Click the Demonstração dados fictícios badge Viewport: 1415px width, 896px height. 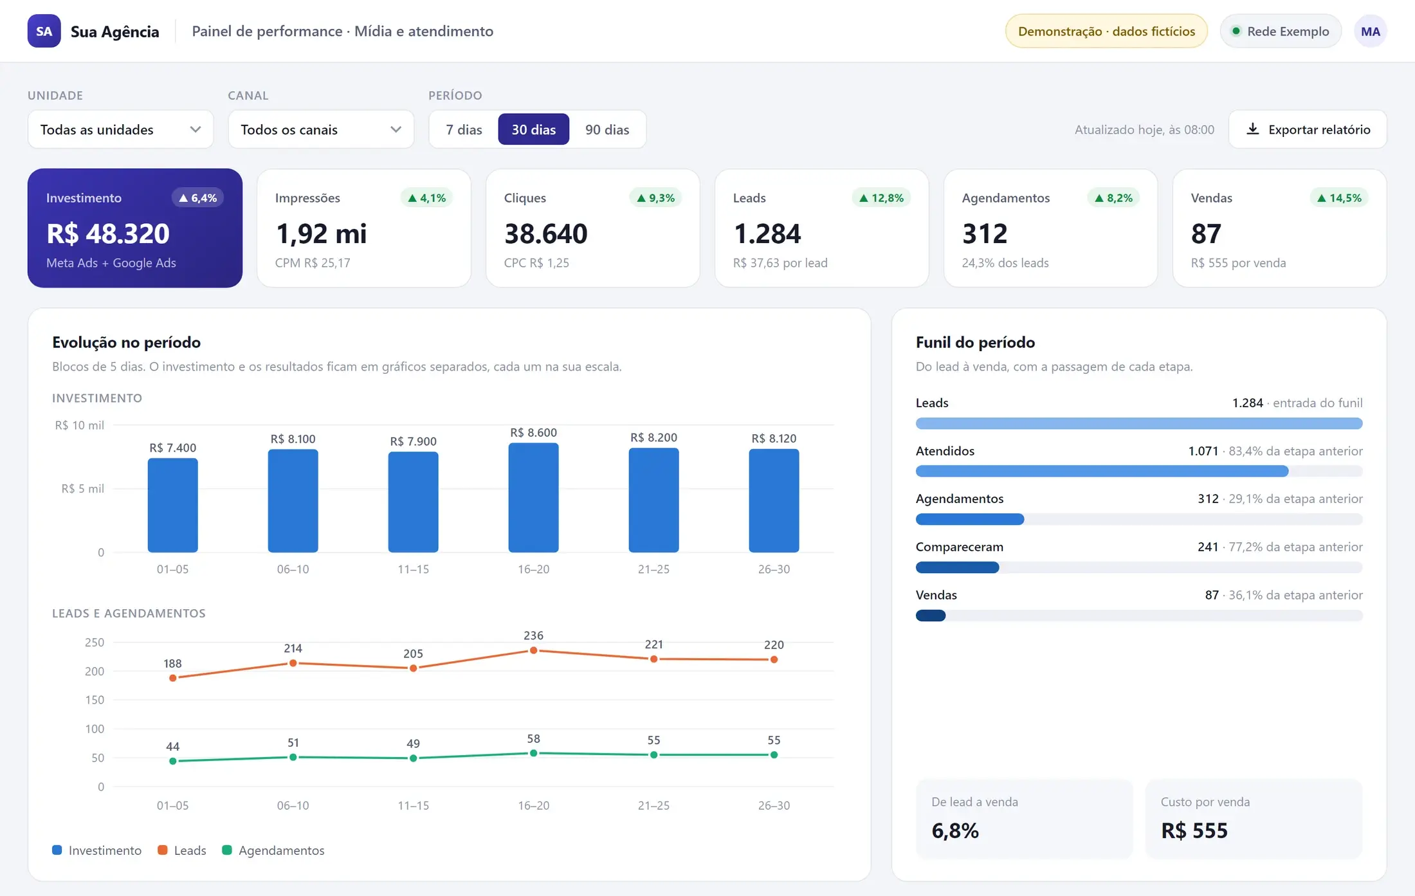click(1106, 31)
